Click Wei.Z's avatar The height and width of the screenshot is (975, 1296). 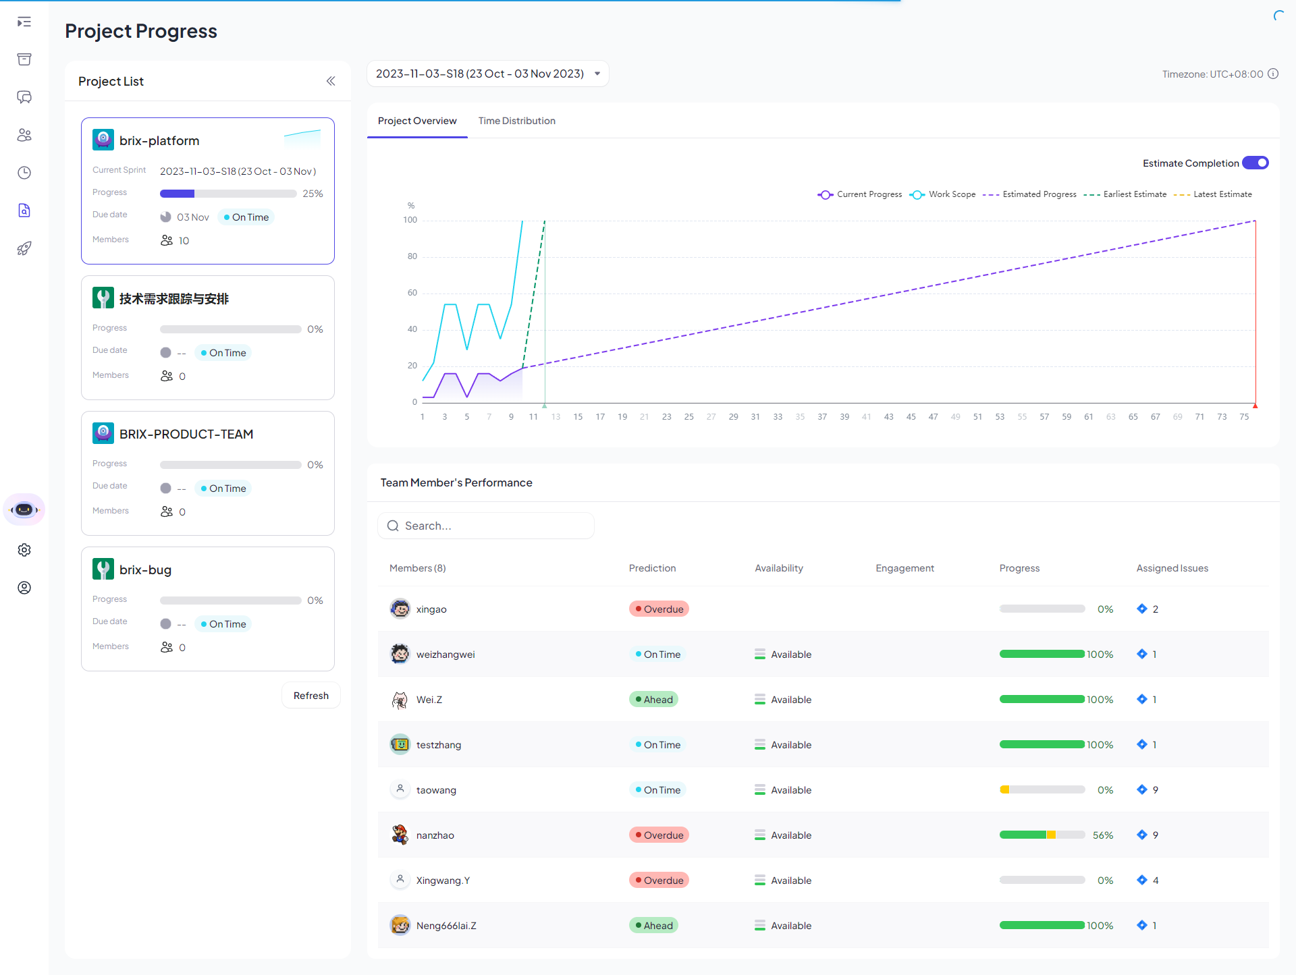[400, 699]
